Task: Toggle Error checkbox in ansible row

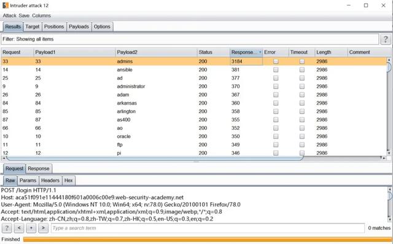Action: 276,69
